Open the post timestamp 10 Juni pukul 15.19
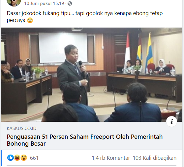Screen dimensions: 184x167 pyautogui.click(x=44, y=3)
